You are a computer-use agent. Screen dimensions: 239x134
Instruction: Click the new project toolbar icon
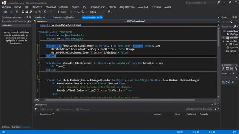click(17, 12)
